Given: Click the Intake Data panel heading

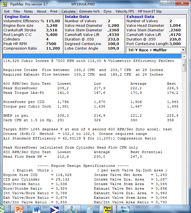Looking at the screenshot, I should pyautogui.click(x=77, y=17).
